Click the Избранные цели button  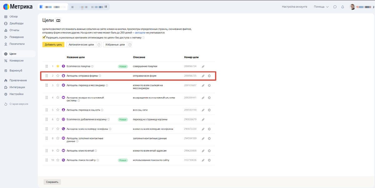pyautogui.click(x=115, y=45)
